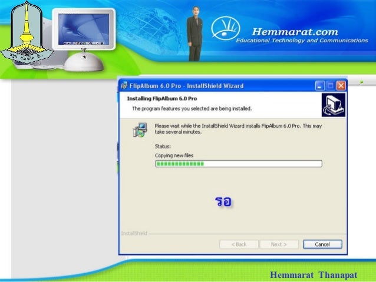
Task: Close the InstallShield Wizard window
Action: 341,85
